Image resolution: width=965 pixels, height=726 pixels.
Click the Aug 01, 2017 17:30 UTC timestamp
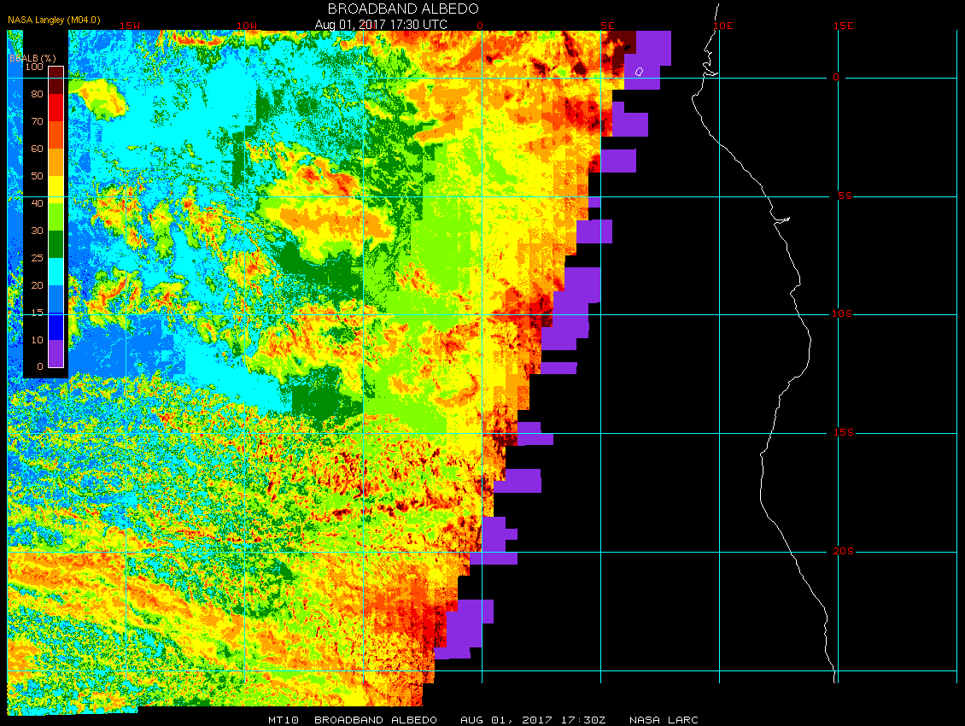381,25
